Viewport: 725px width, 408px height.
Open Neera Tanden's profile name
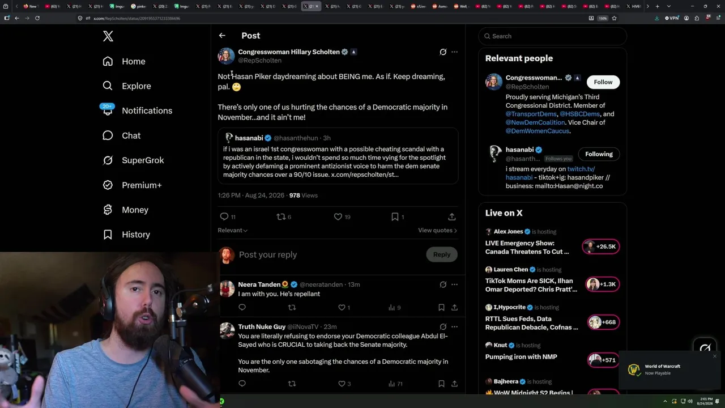(263, 284)
